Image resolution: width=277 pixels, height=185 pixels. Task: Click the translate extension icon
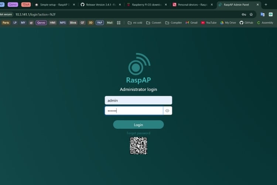pyautogui.click(x=263, y=14)
